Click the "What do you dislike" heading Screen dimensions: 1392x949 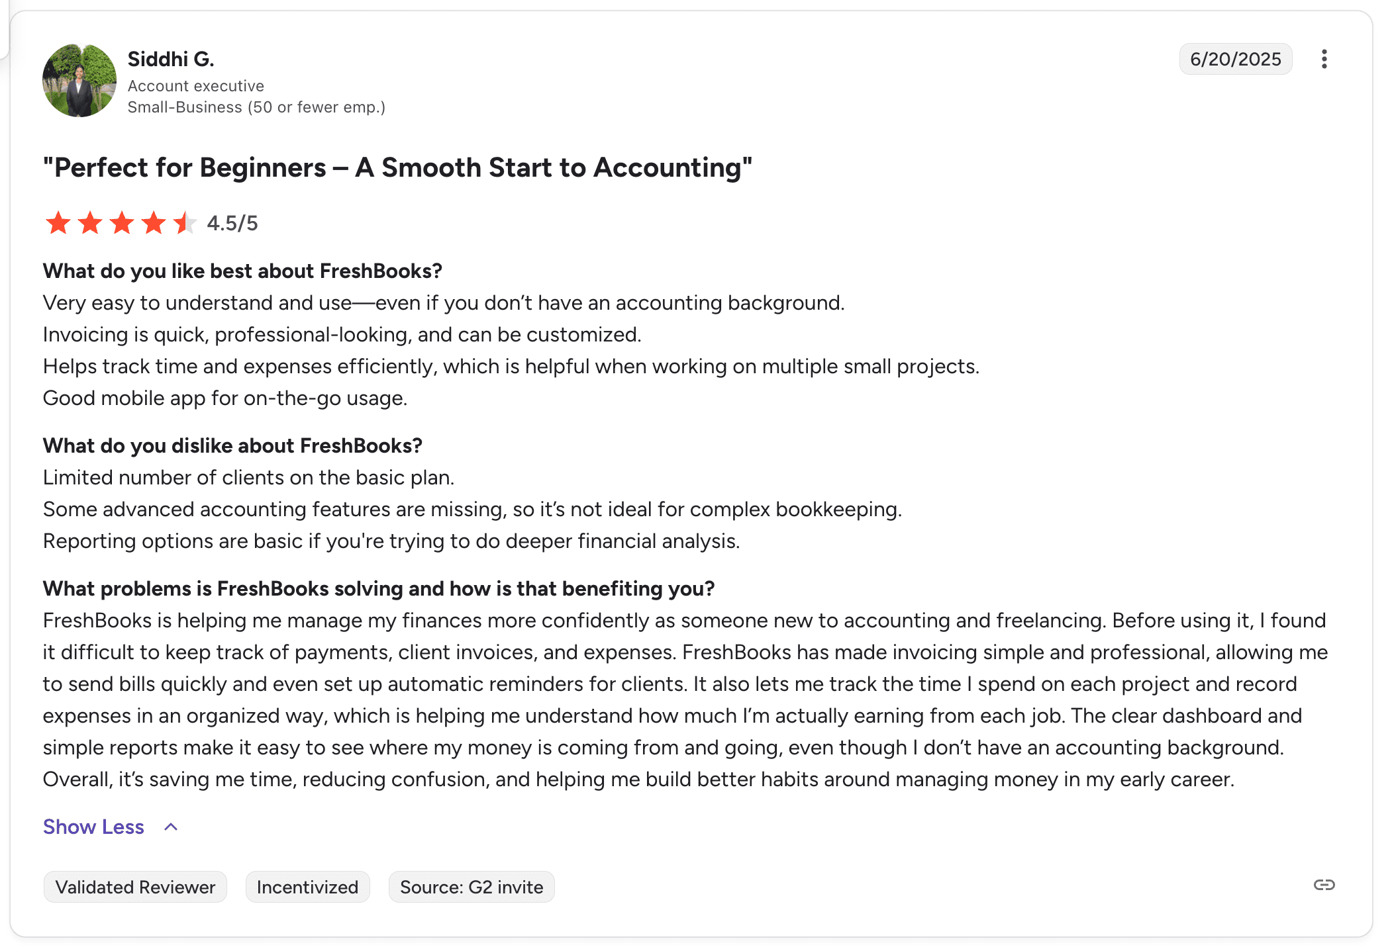pos(232,445)
